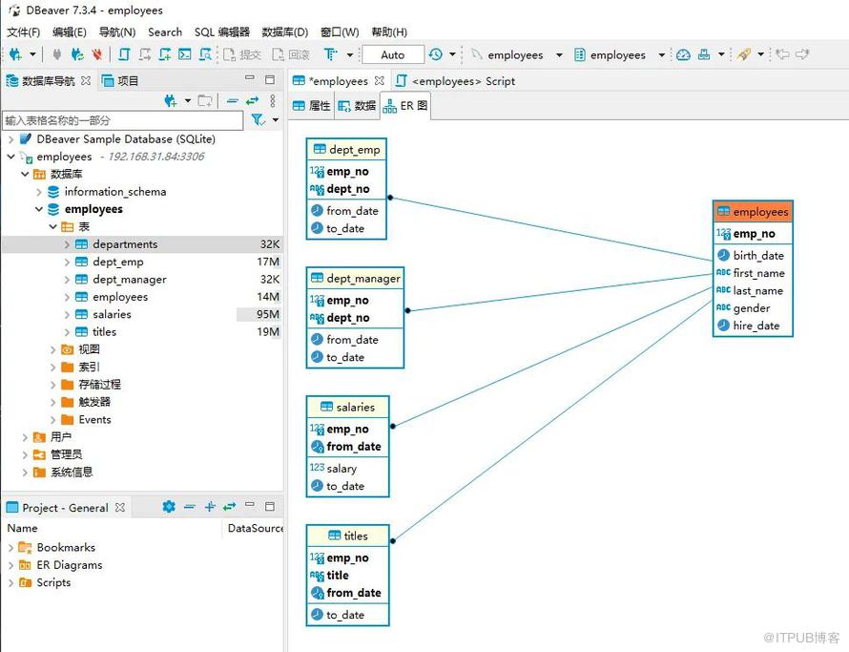Screen dimensions: 849x652
Task: Click the recent SQL script icon
Action: [145, 54]
